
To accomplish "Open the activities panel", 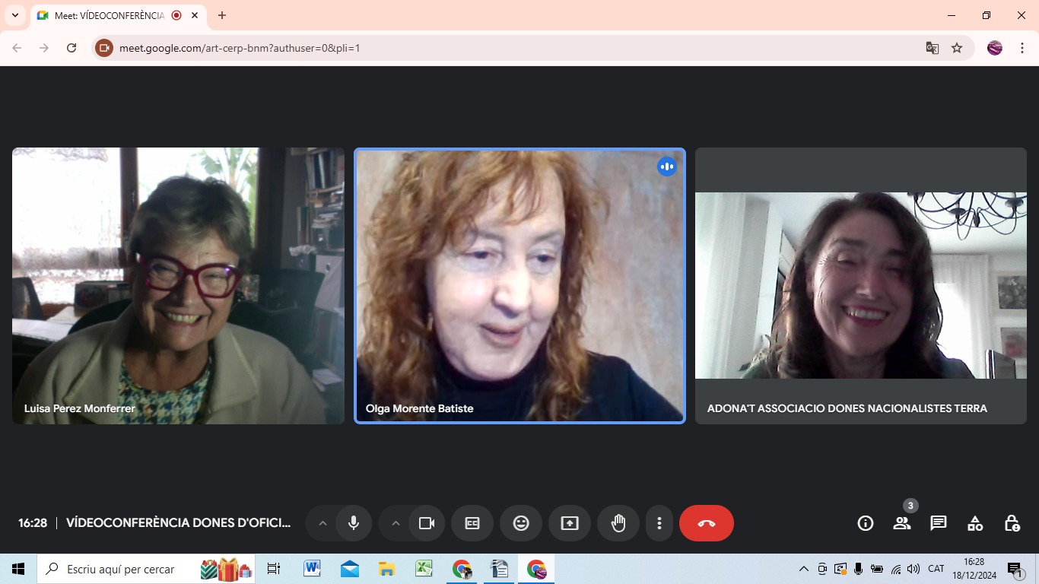I will 975,523.
